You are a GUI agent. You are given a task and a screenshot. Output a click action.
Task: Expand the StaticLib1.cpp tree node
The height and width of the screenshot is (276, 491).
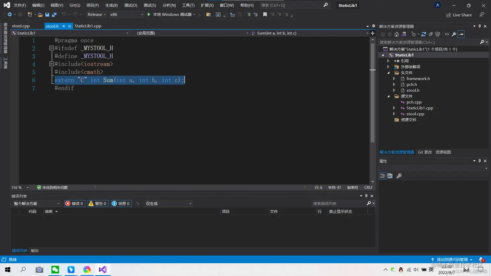[394, 108]
